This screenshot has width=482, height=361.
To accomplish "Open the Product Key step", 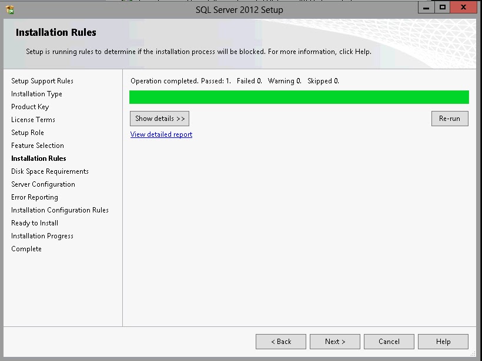I will click(x=30, y=106).
